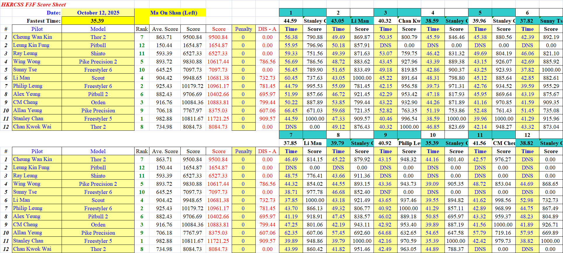The width and height of the screenshot is (563, 253).
Task: Click the Rank header in bottom table
Action: tap(142, 151)
